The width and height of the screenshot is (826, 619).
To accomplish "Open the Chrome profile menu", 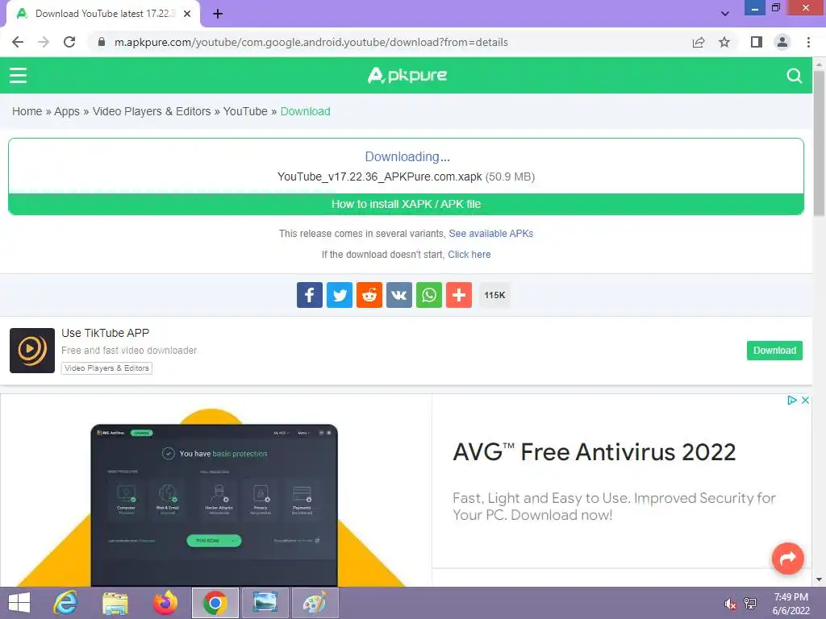I will (x=782, y=42).
